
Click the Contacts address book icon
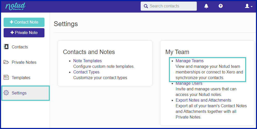6,47
